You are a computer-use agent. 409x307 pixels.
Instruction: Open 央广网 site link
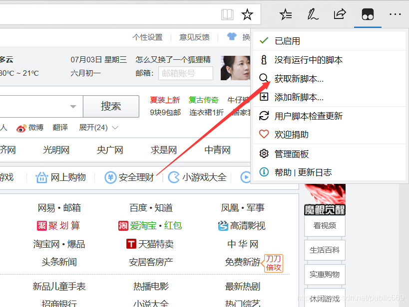point(110,150)
